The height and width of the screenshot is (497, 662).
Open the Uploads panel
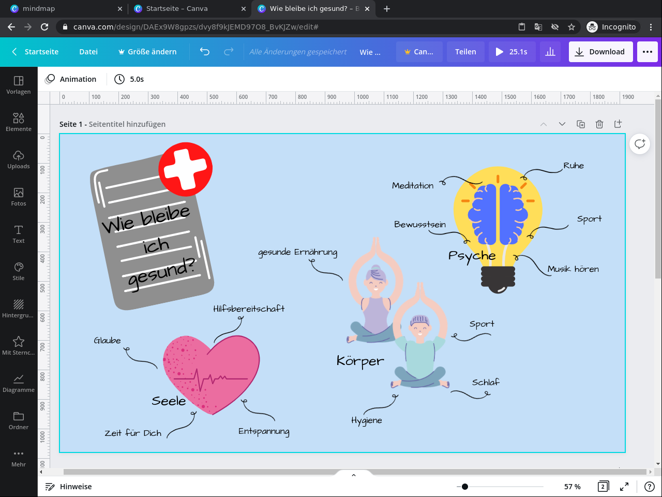coord(19,159)
